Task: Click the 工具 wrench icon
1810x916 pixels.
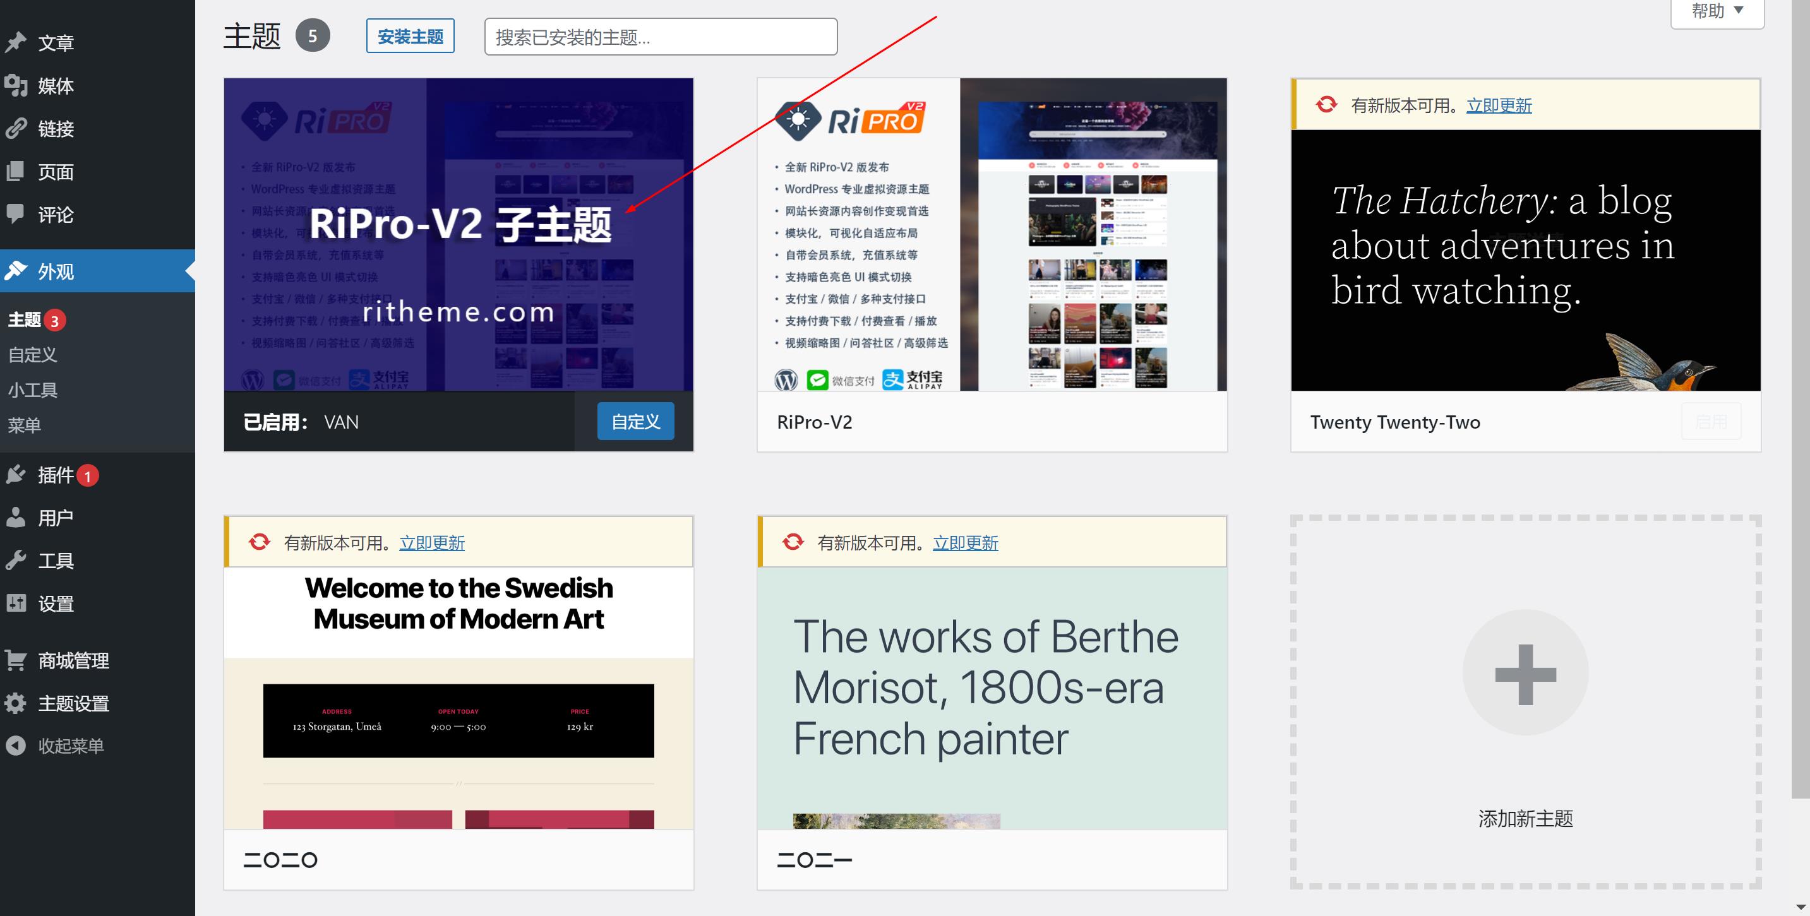Action: (15, 561)
